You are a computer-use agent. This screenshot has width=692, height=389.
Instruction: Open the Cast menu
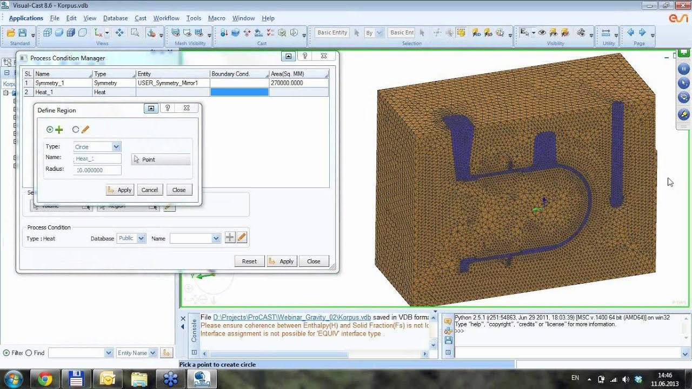[141, 18]
